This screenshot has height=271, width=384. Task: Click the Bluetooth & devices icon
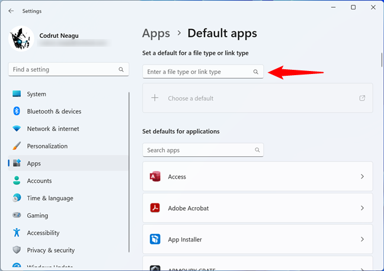coord(17,111)
